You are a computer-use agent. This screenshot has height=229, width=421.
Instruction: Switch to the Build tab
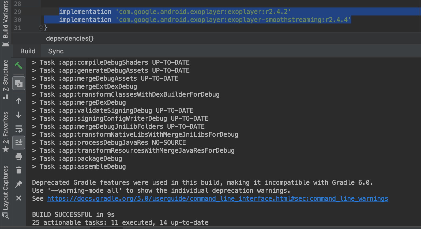28,51
